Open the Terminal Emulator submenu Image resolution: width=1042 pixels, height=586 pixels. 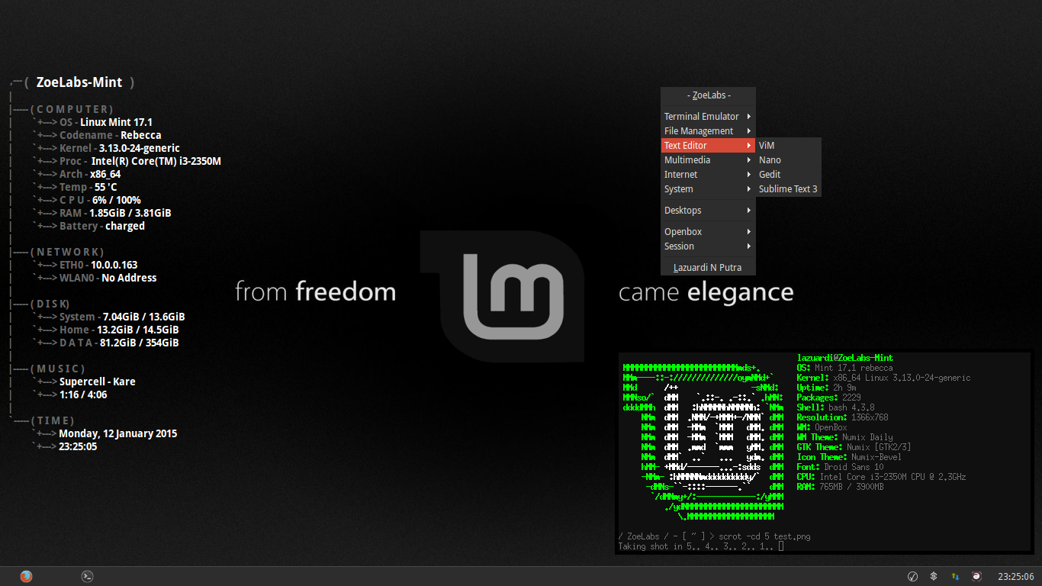pos(708,117)
